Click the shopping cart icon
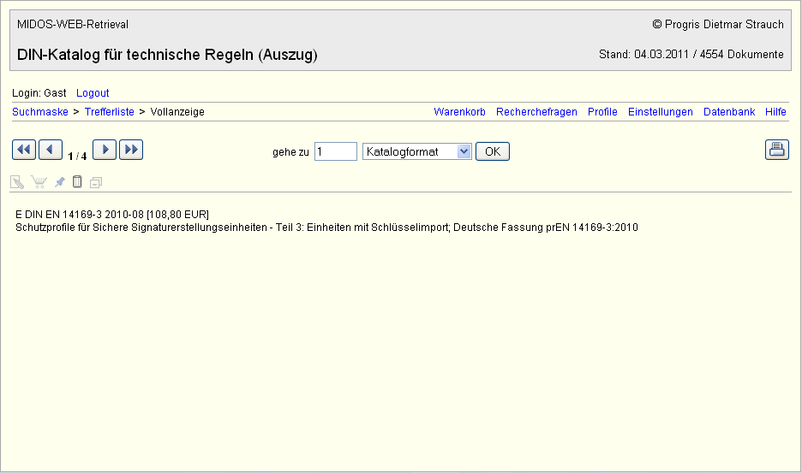Screen dimensions: 802x473 tap(39, 182)
